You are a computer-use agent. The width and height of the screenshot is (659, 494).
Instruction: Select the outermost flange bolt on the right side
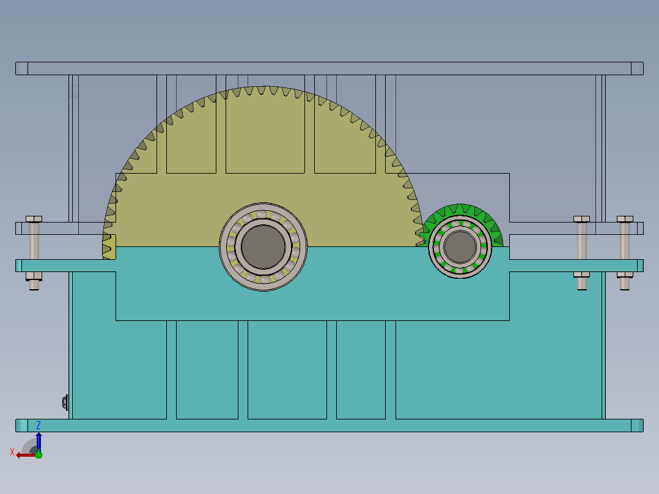[x=625, y=253]
